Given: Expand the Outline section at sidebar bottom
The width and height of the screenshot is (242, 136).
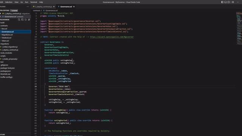Looking at the screenshot, I should point(16,134).
